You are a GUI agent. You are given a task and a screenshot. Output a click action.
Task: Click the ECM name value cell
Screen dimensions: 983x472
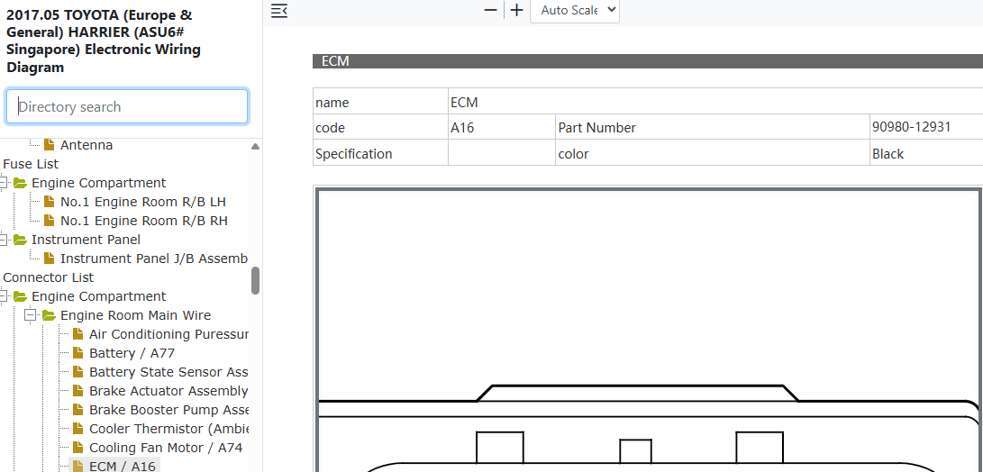[x=715, y=102]
